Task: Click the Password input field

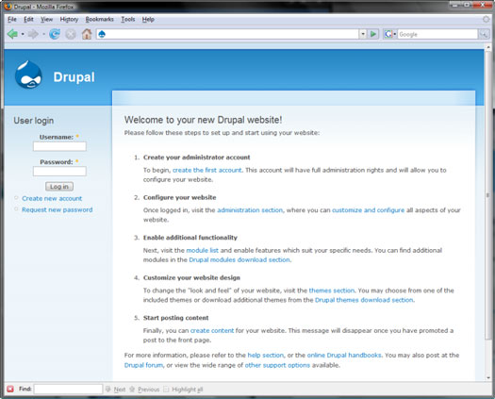Action: point(59,172)
